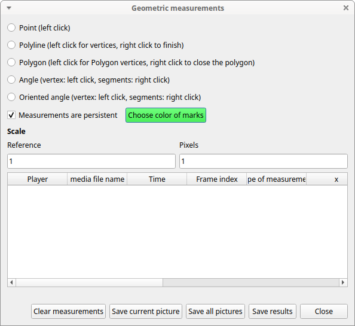355x326 pixels.
Task: Select the Oriented angle radio button
Action: [11, 97]
